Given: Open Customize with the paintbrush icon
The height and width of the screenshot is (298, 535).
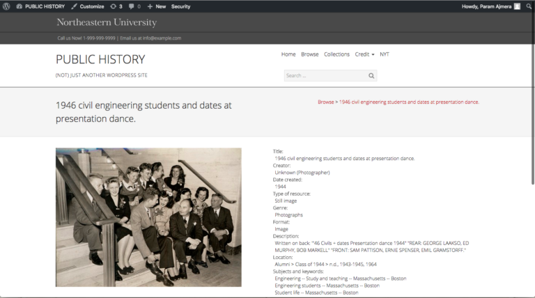Looking at the screenshot, I should click(88, 6).
